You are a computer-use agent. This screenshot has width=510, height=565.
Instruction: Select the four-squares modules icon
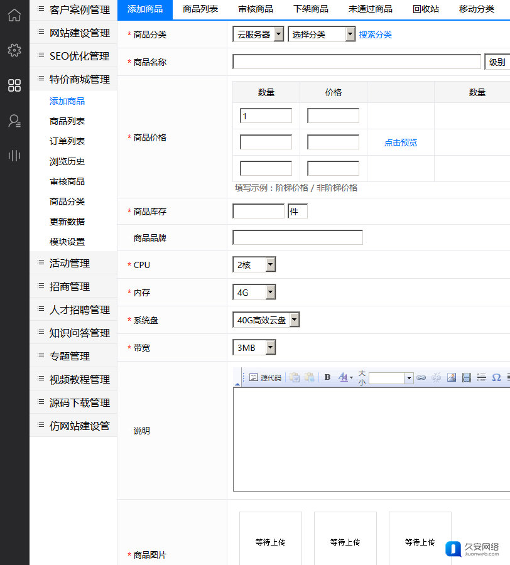(x=14, y=85)
